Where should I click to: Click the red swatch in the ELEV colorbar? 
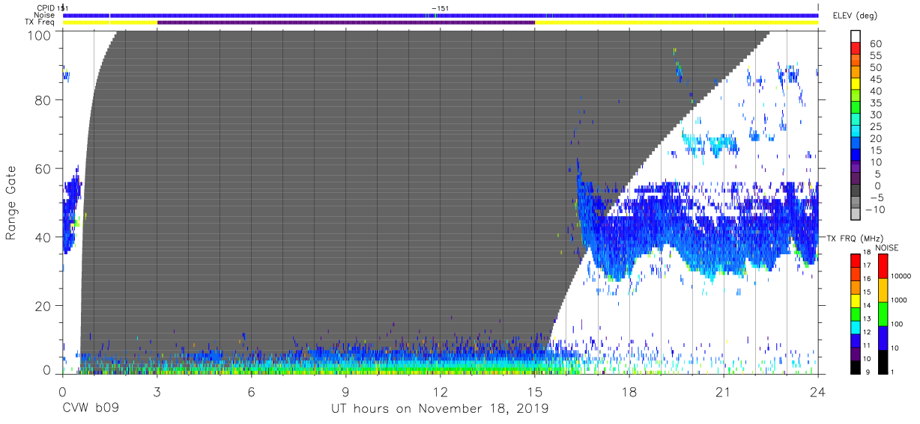coord(856,48)
